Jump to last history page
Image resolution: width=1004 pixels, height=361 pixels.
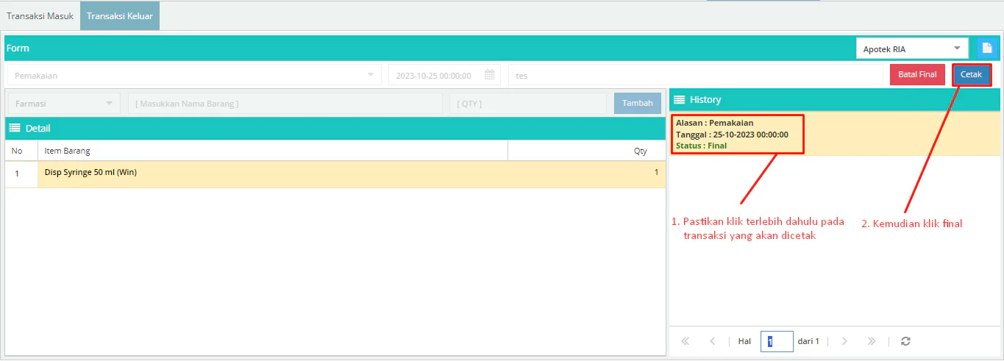tap(872, 341)
